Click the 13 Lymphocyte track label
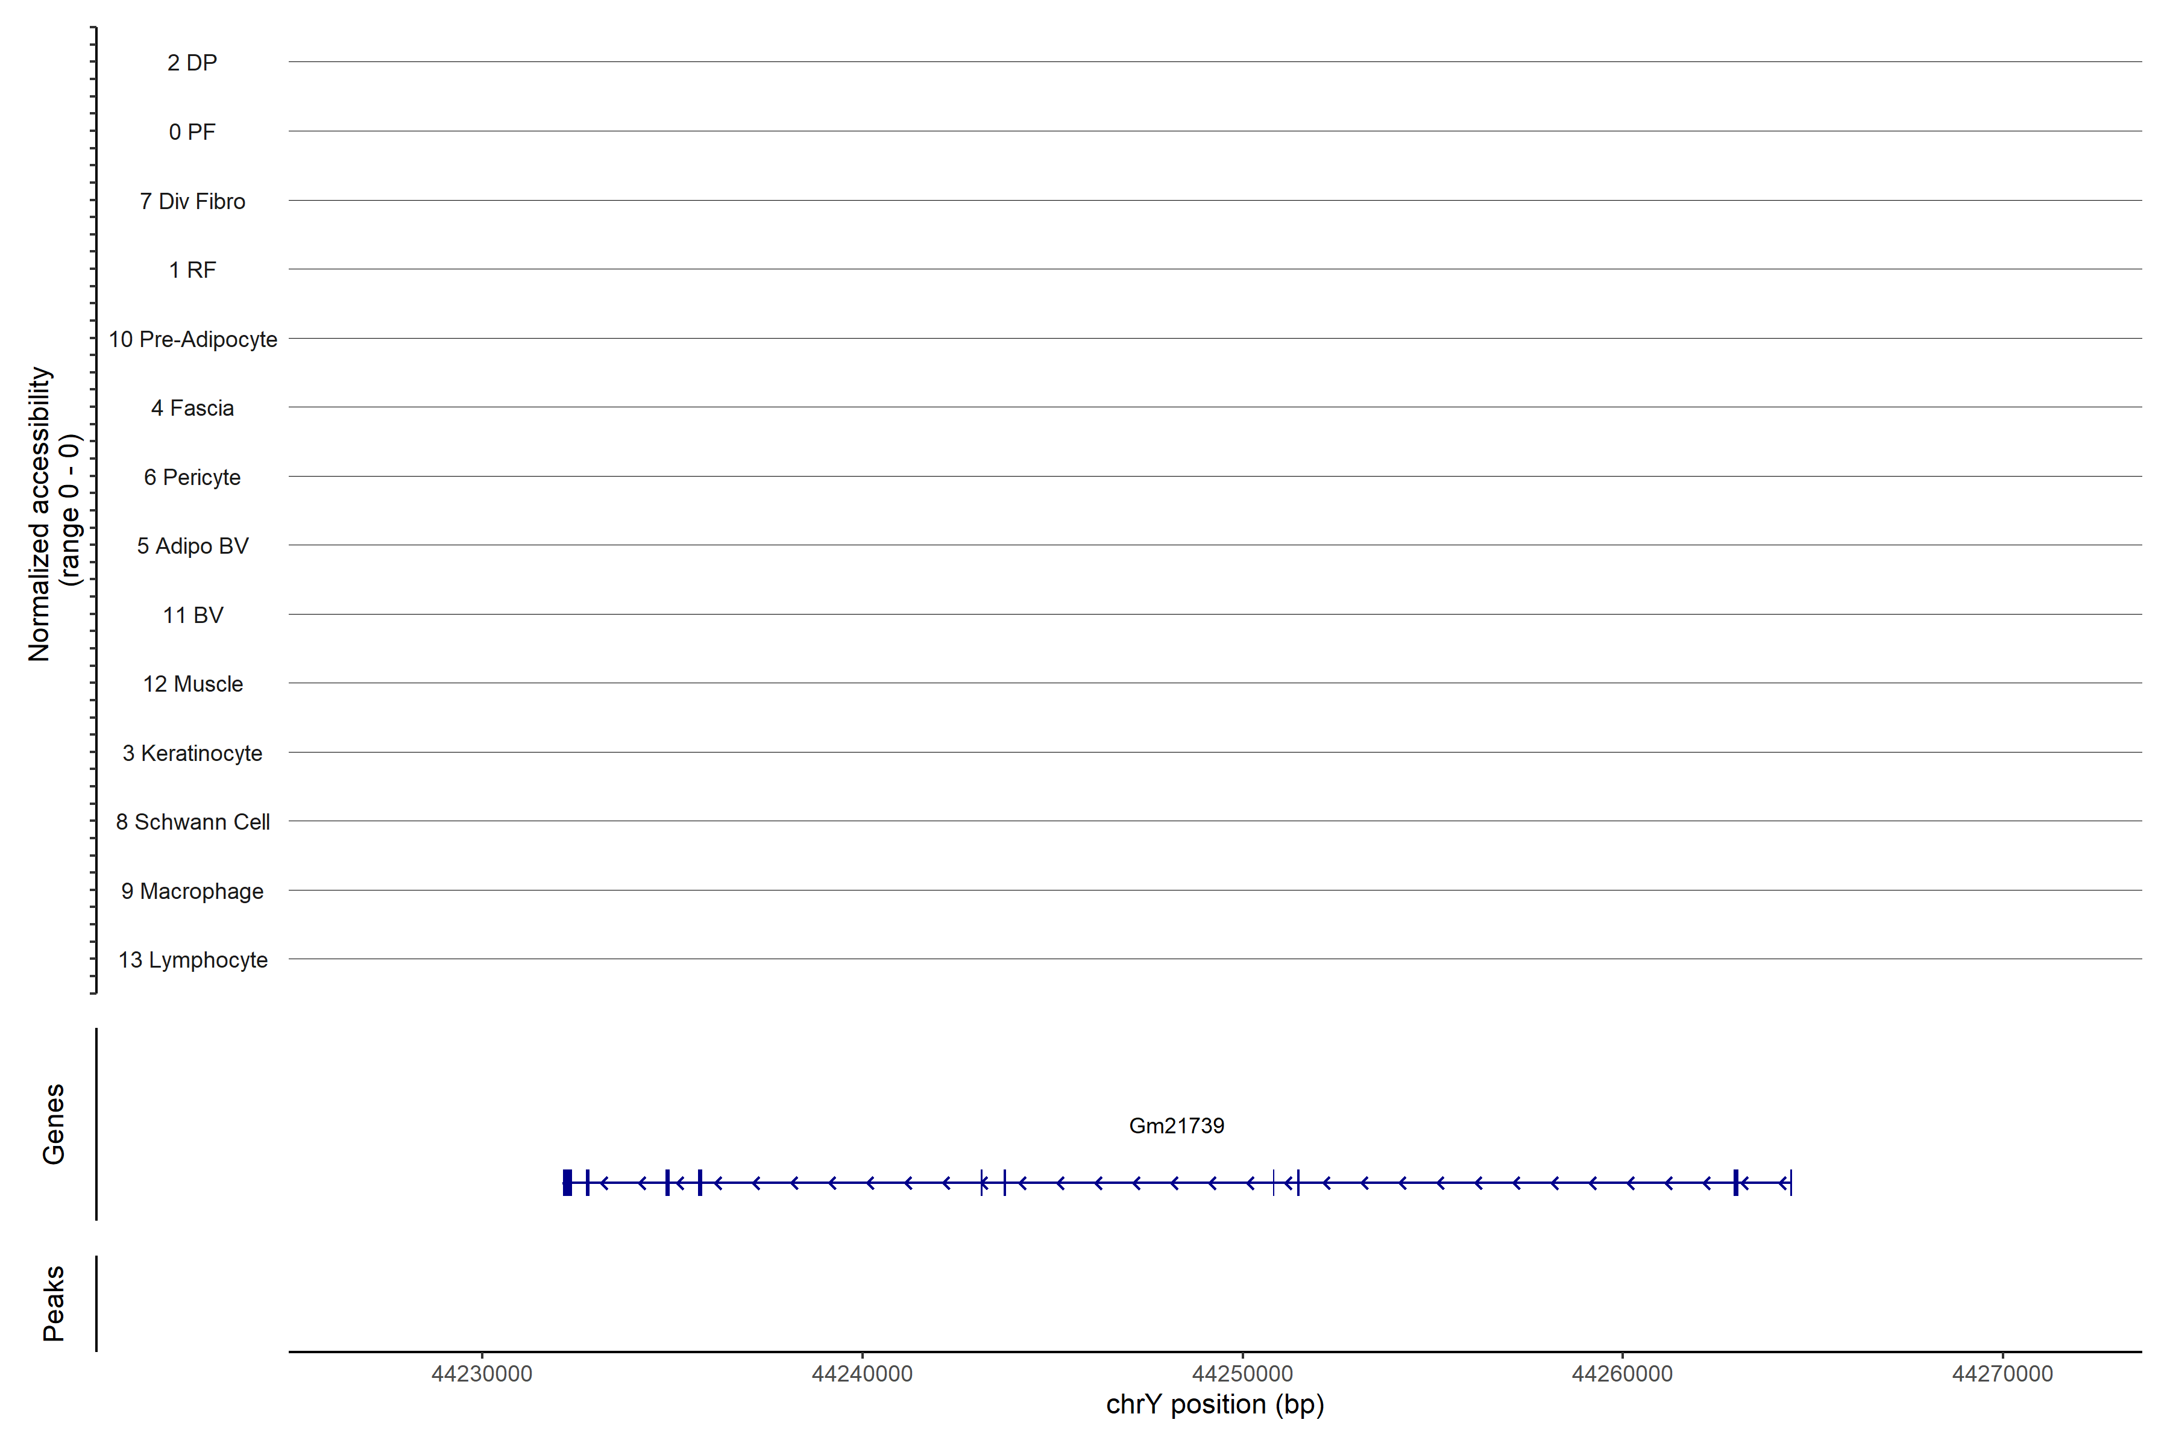 (x=192, y=960)
